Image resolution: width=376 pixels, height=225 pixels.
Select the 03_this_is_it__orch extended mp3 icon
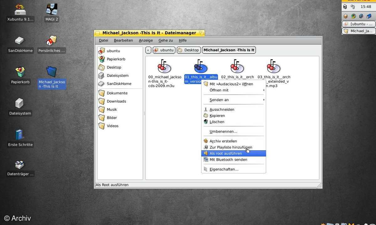[274, 66]
